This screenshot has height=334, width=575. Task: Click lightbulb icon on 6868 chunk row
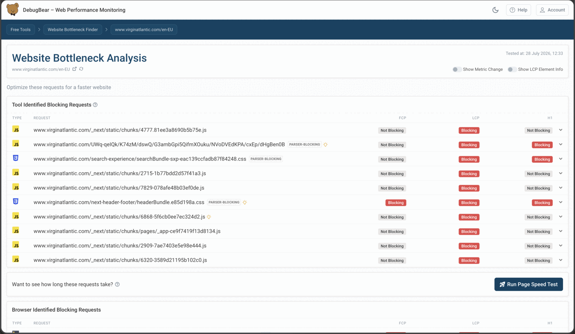[x=209, y=217]
